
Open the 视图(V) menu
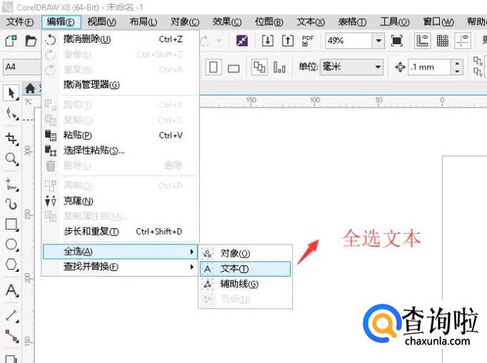101,22
